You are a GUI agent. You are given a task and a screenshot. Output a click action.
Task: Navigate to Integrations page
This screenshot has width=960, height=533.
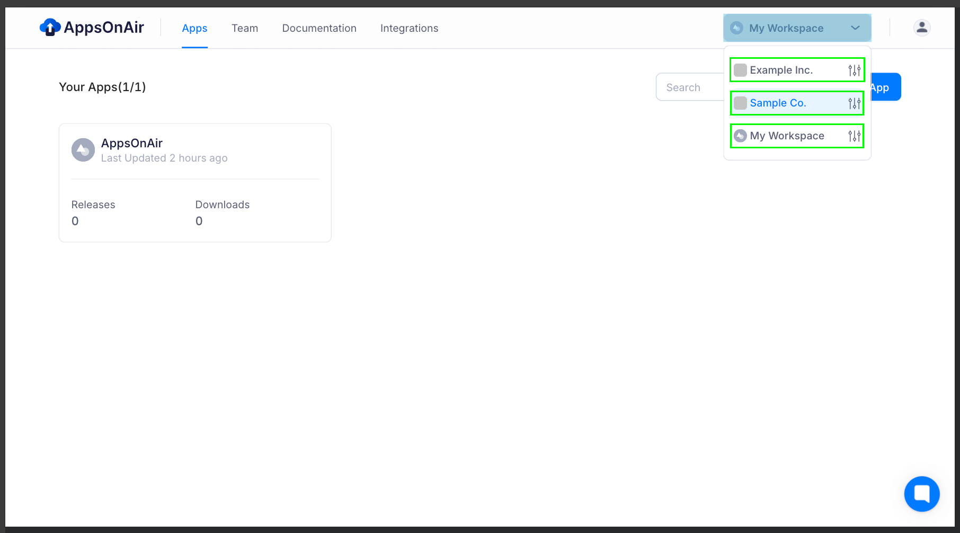click(409, 29)
